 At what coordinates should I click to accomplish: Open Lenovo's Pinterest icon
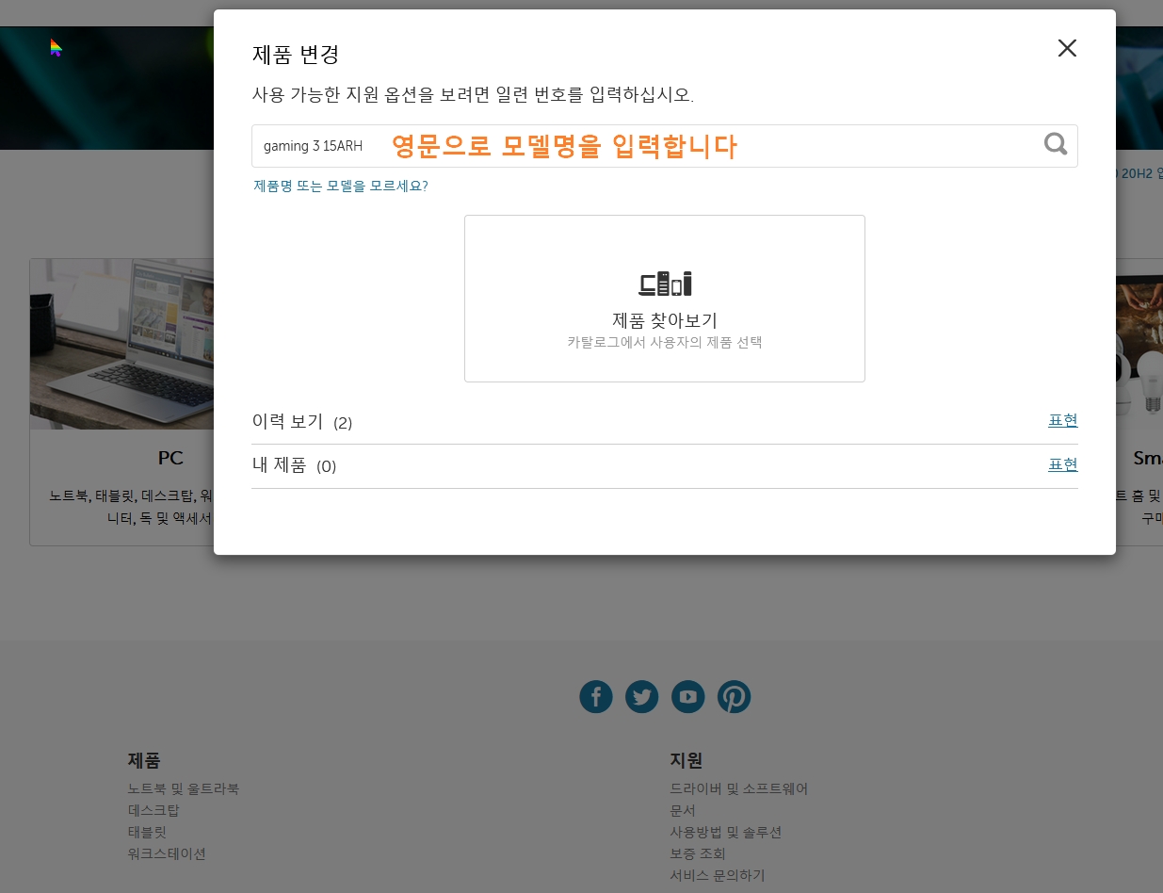click(734, 696)
